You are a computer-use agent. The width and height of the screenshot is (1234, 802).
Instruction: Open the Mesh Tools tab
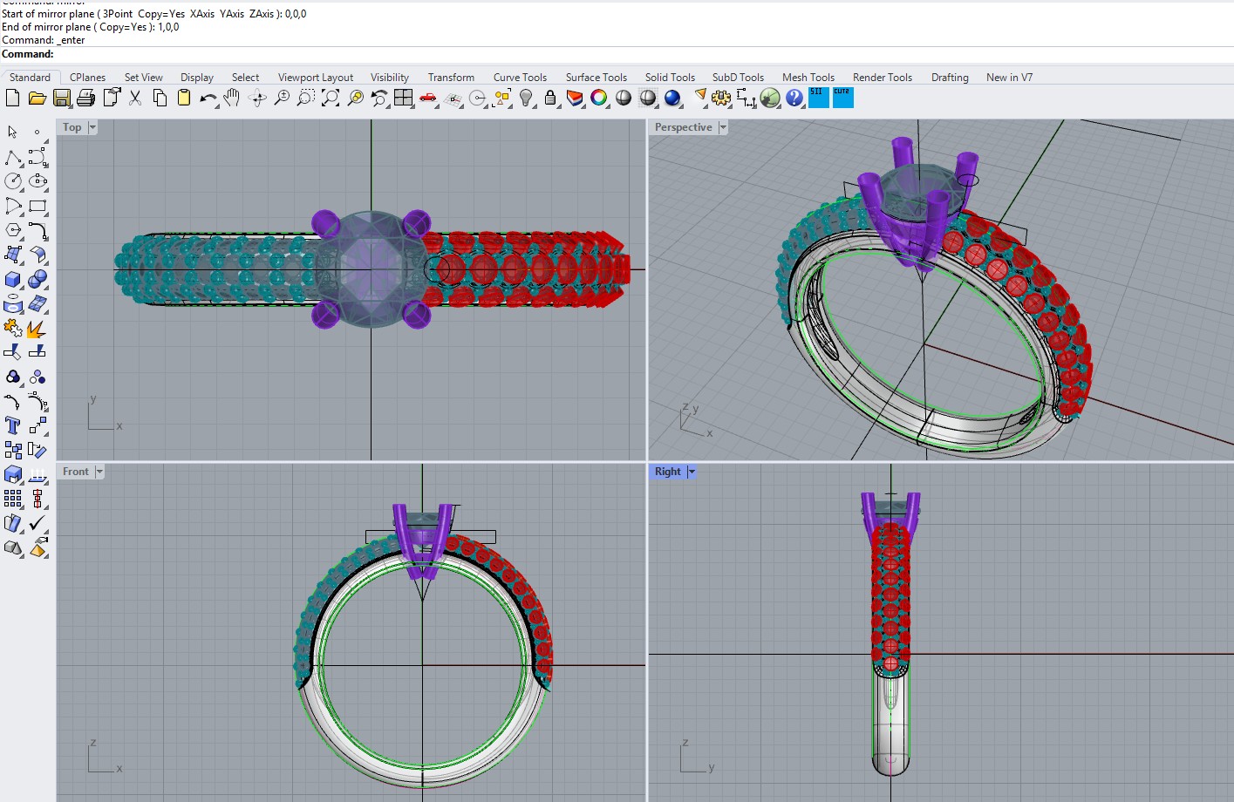808,78
